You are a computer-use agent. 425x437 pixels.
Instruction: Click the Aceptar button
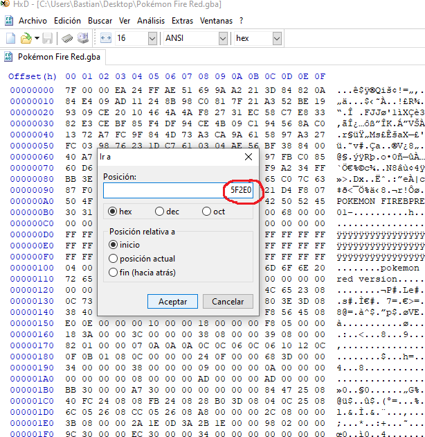[172, 302]
